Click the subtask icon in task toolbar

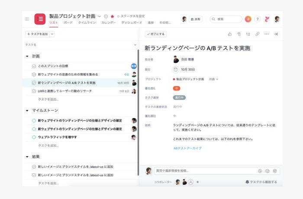(x=248, y=34)
